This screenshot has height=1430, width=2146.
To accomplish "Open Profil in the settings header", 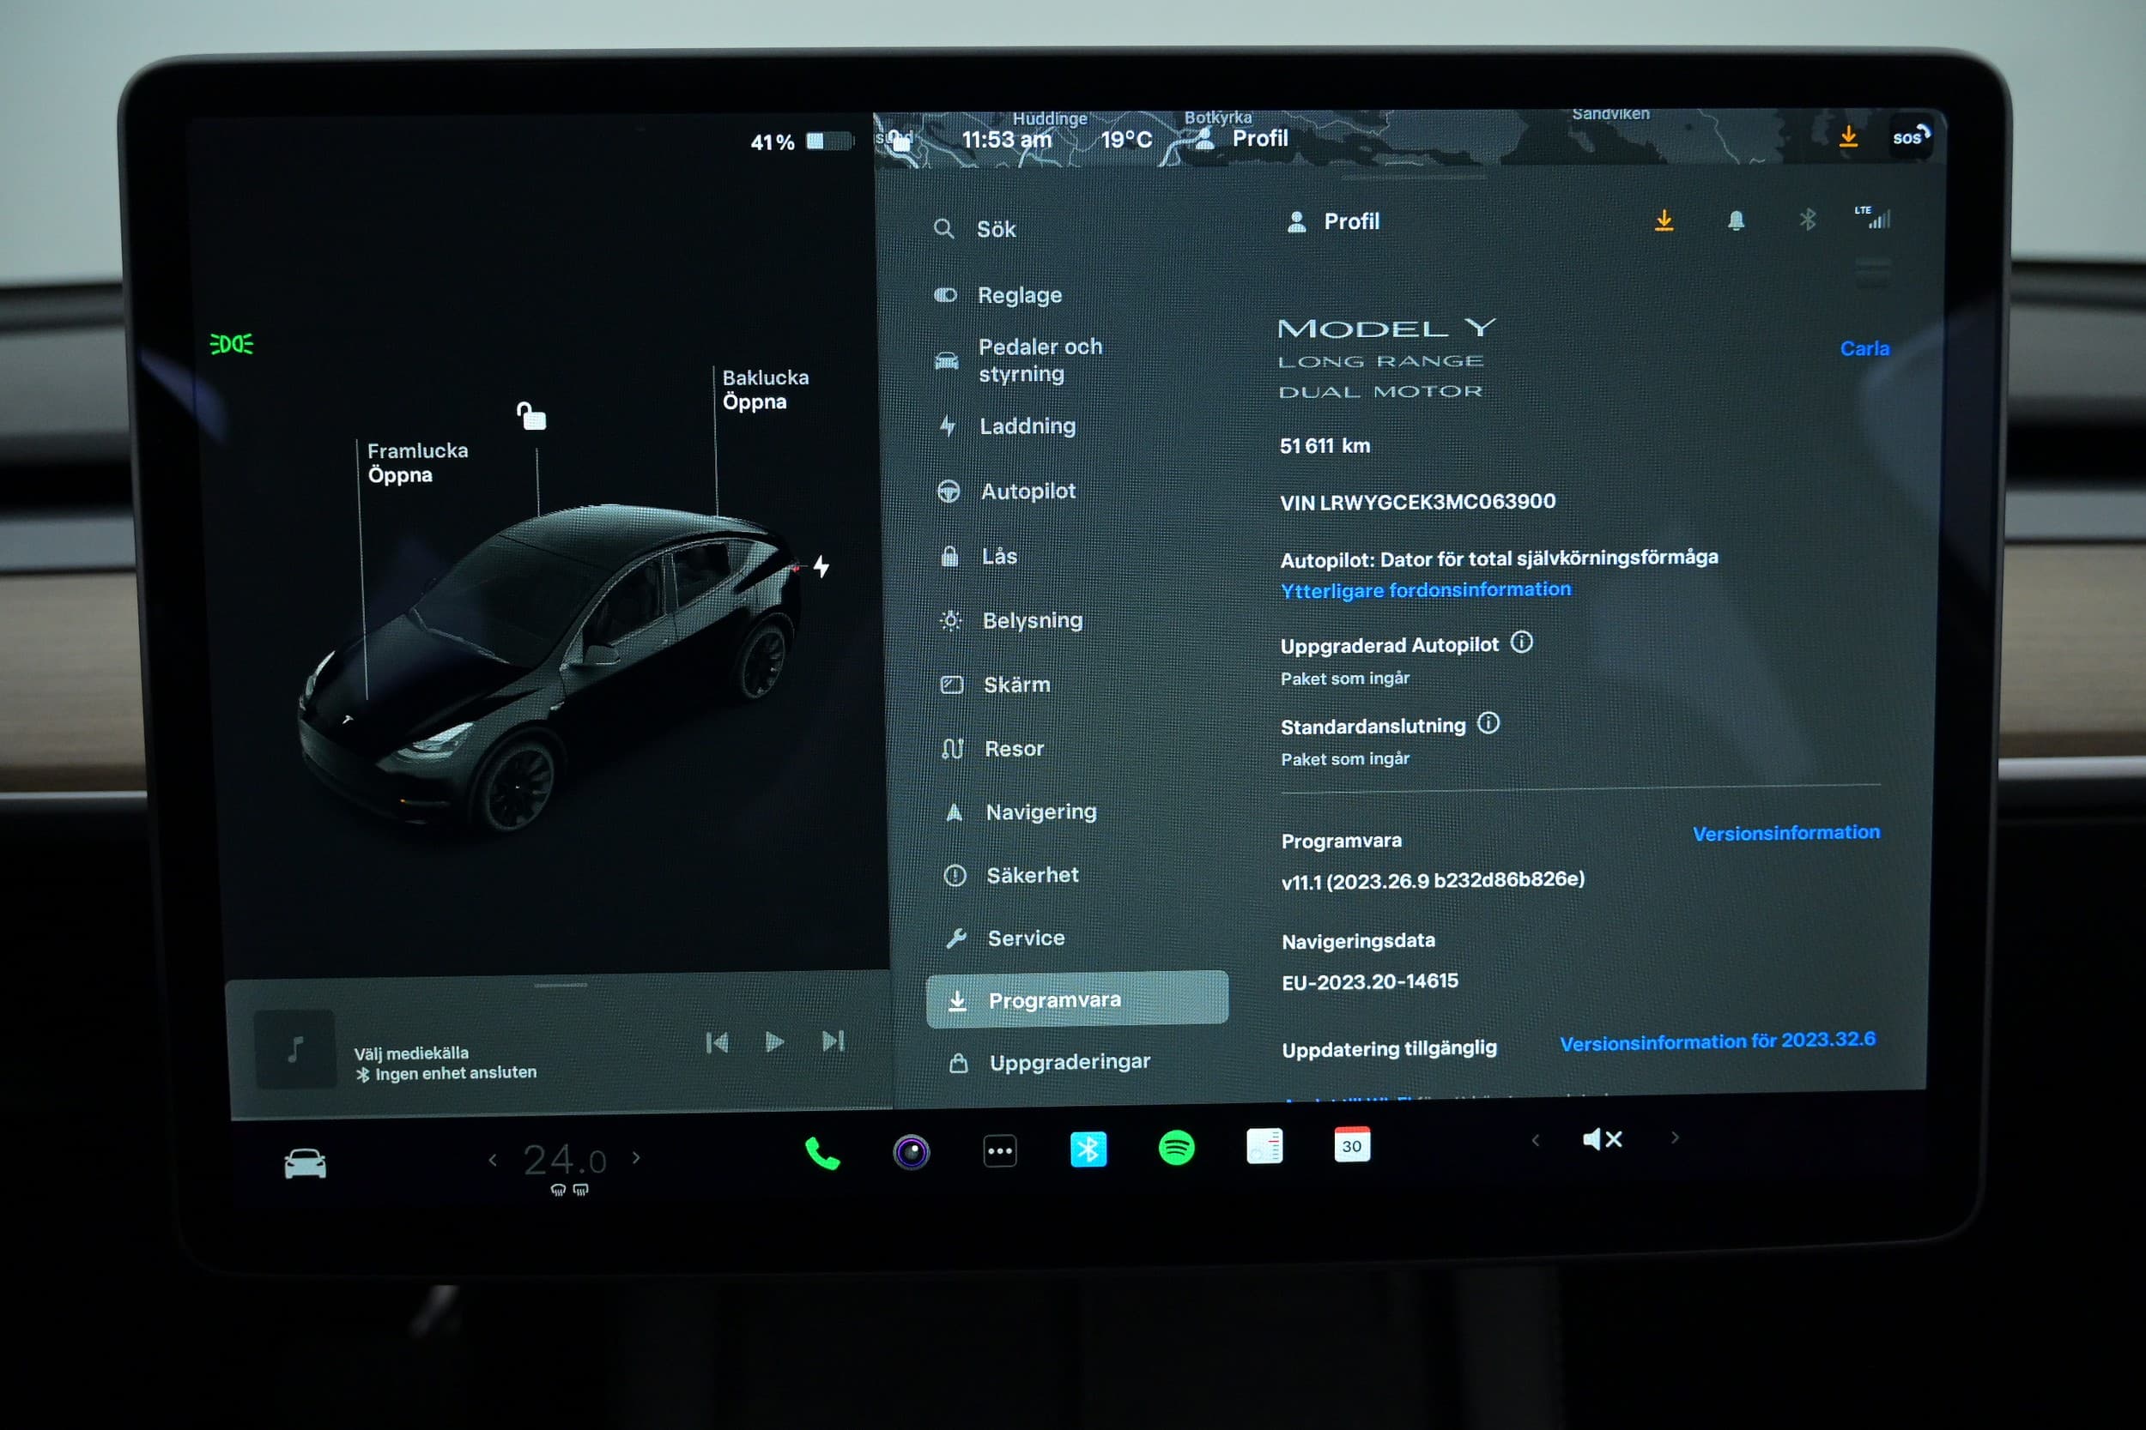I will coord(1333,221).
